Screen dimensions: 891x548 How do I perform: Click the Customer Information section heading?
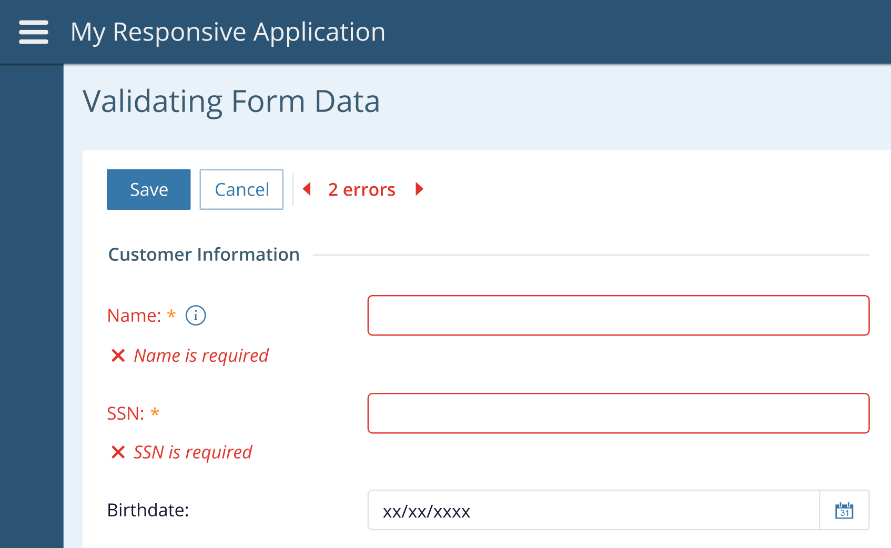coord(204,255)
